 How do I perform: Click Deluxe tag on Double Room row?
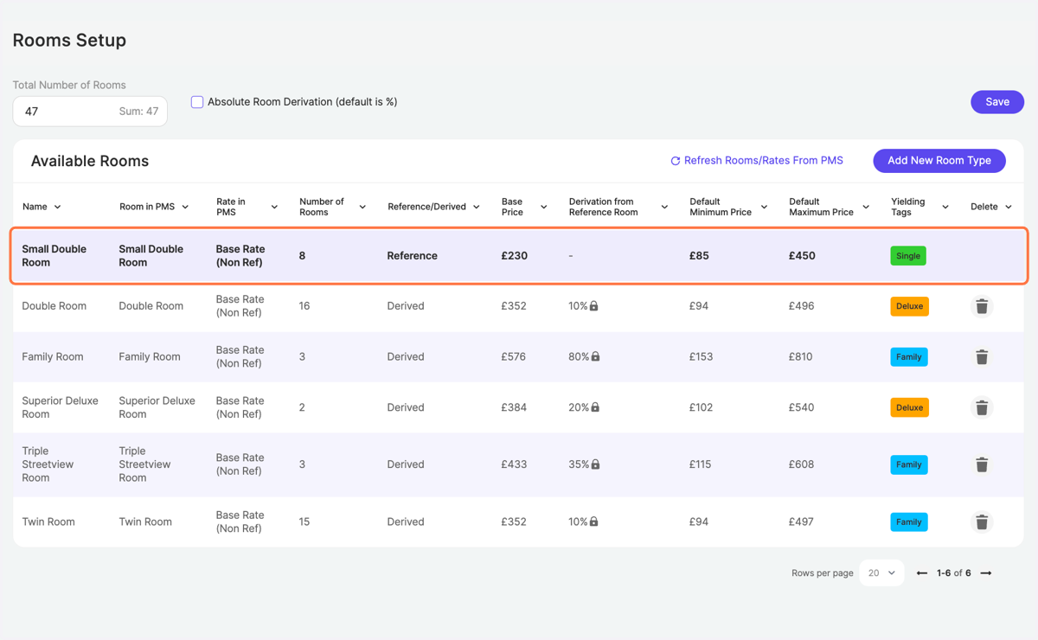click(x=910, y=306)
